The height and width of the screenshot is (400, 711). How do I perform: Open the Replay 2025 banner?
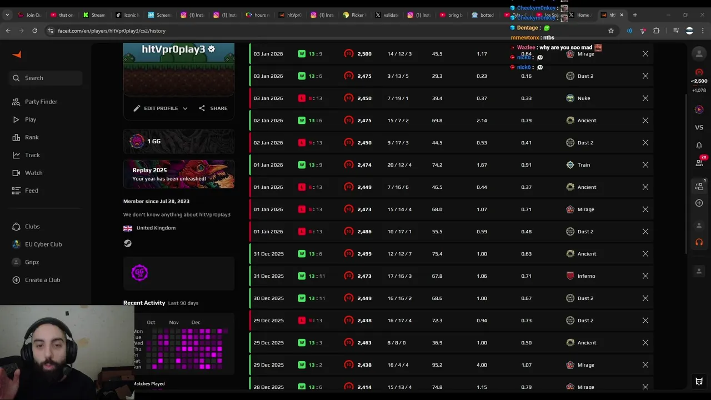179,174
